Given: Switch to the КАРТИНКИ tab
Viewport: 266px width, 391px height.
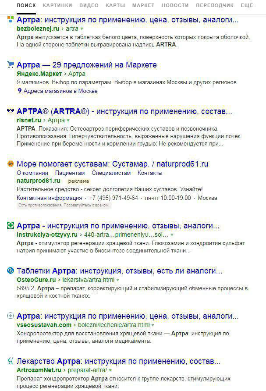Looking at the screenshot, I should [57, 5].
